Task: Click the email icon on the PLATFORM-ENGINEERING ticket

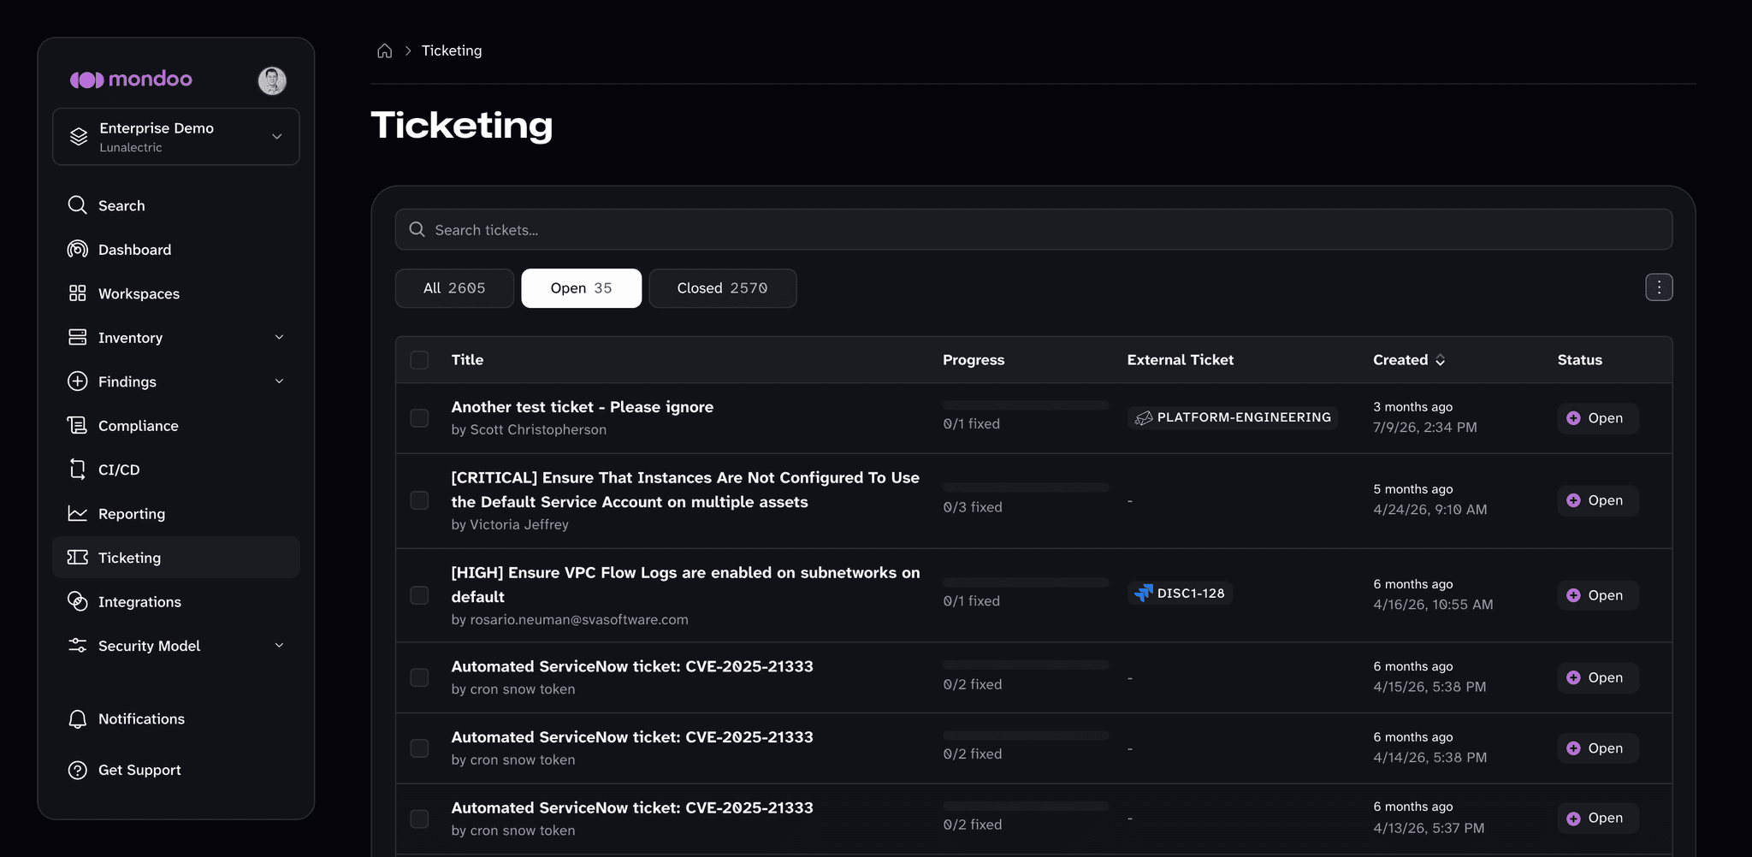Action: pyautogui.click(x=1143, y=417)
